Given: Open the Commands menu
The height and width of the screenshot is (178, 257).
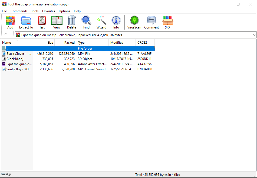Looking at the screenshot, I should (19, 11).
